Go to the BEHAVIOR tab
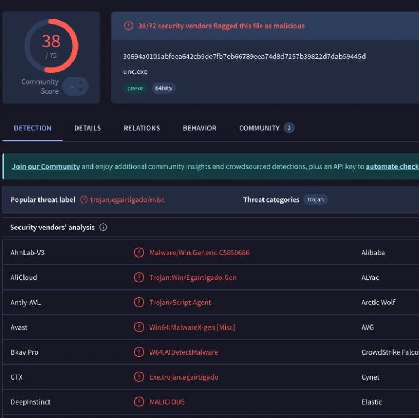The height and width of the screenshot is (418, 419). 199,128
